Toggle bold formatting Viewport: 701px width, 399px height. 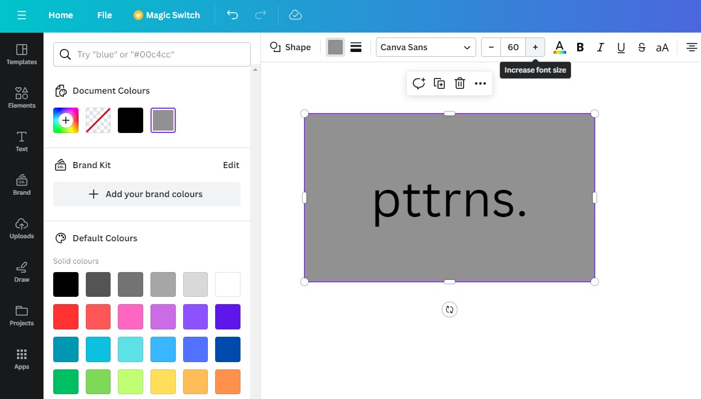(580, 47)
